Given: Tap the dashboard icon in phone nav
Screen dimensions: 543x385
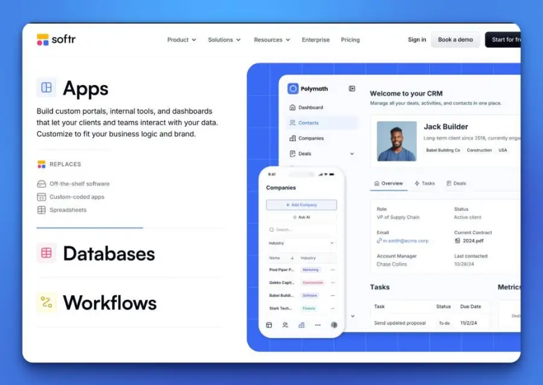Looking at the screenshot, I should coord(268,325).
